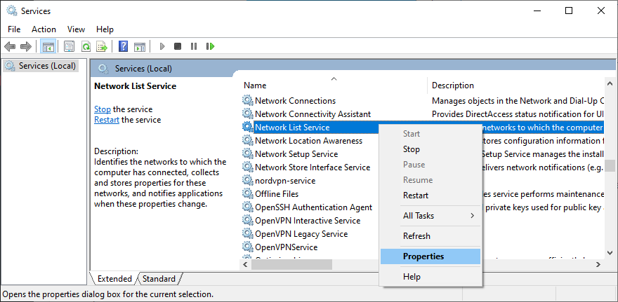This screenshot has height=302, width=618.
Task: Click the Export List toolbar icon
Action: (x=102, y=46)
